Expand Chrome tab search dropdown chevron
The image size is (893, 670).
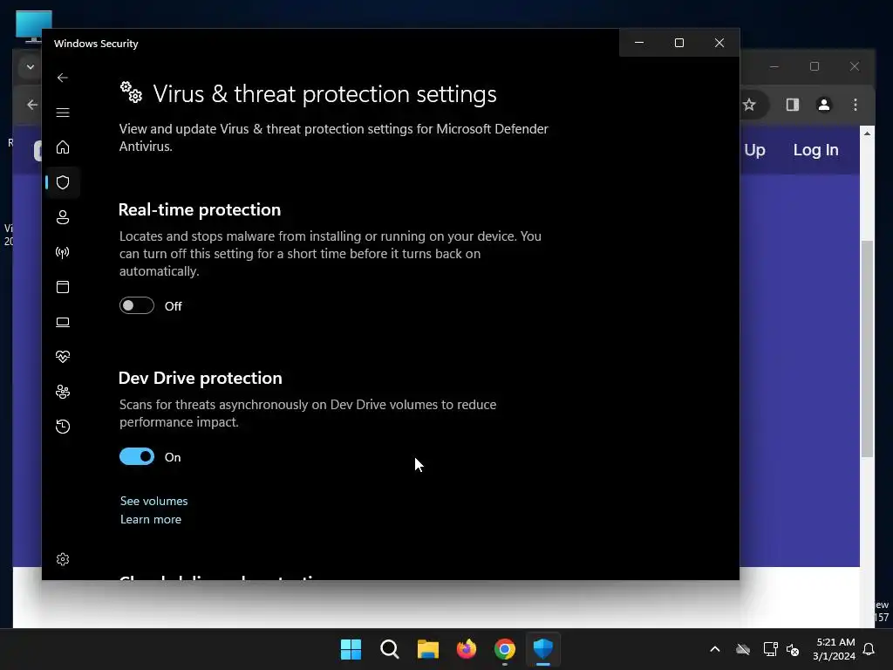[x=31, y=66]
